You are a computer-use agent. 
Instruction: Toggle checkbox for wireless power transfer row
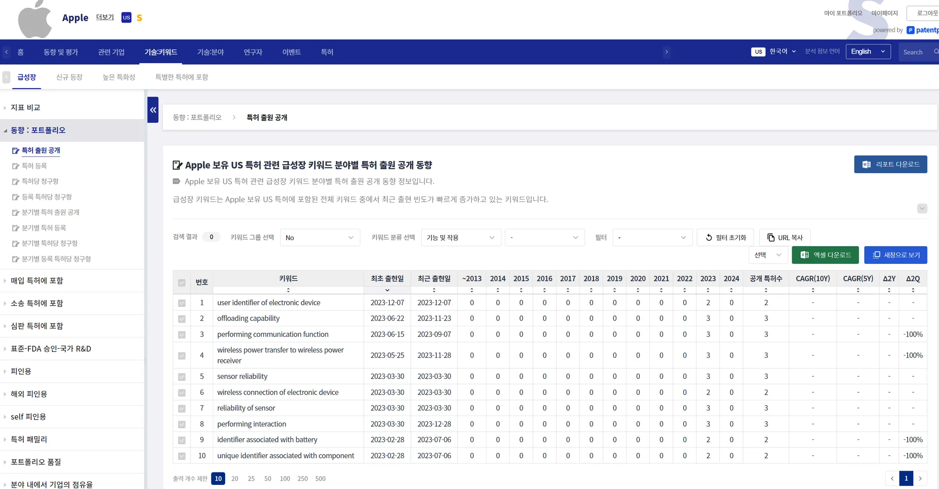182,356
